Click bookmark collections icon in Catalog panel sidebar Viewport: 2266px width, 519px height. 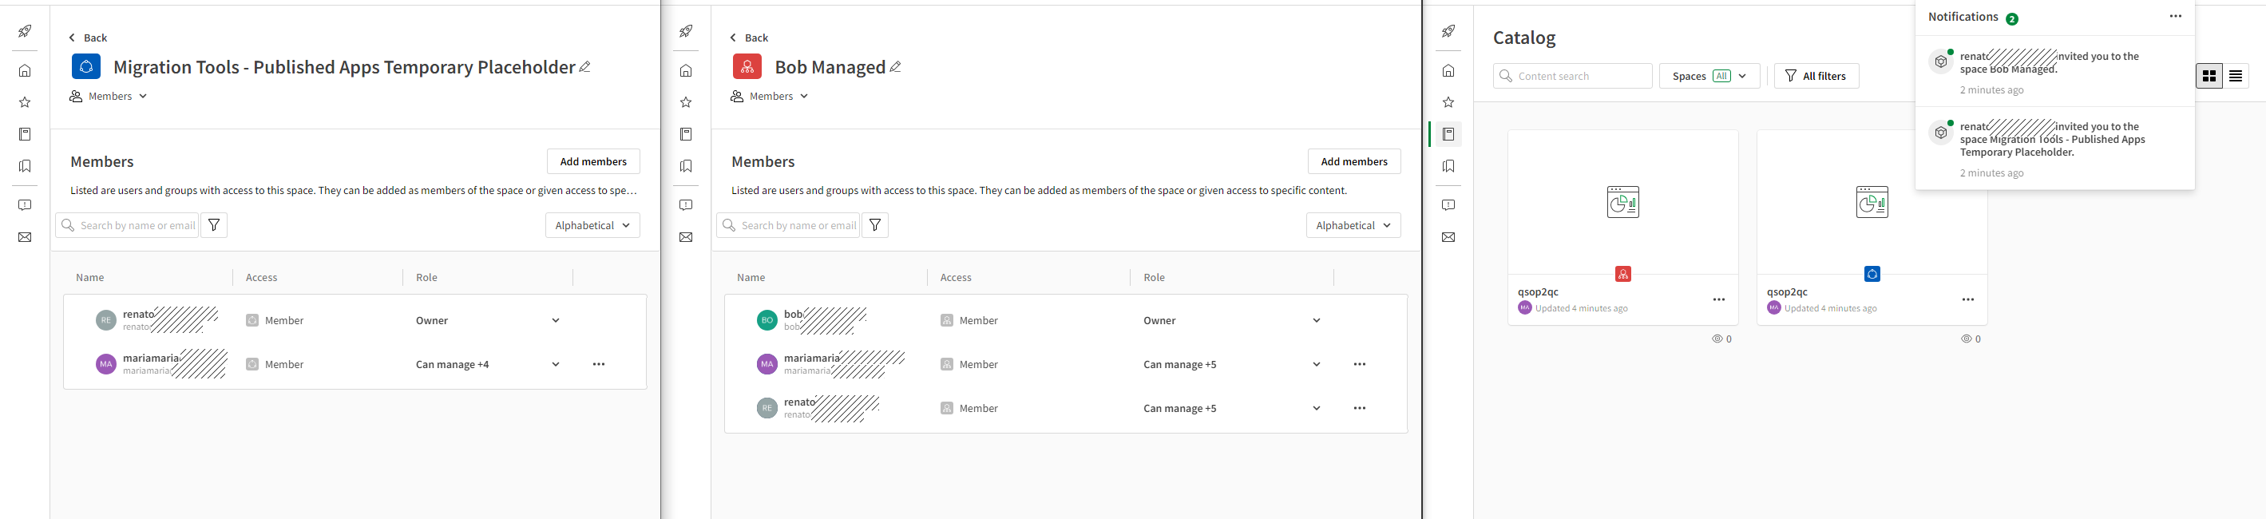point(1449,165)
